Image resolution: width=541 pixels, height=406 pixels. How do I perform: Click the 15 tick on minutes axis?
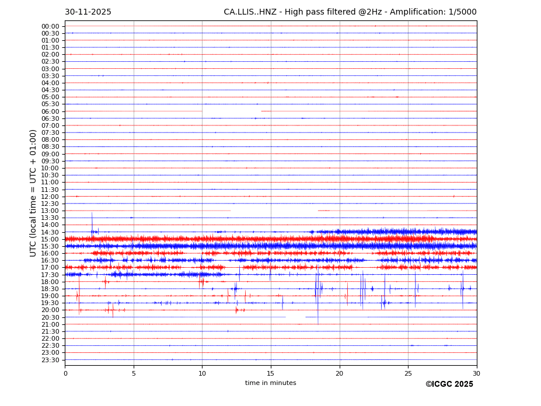[x=271, y=373]
